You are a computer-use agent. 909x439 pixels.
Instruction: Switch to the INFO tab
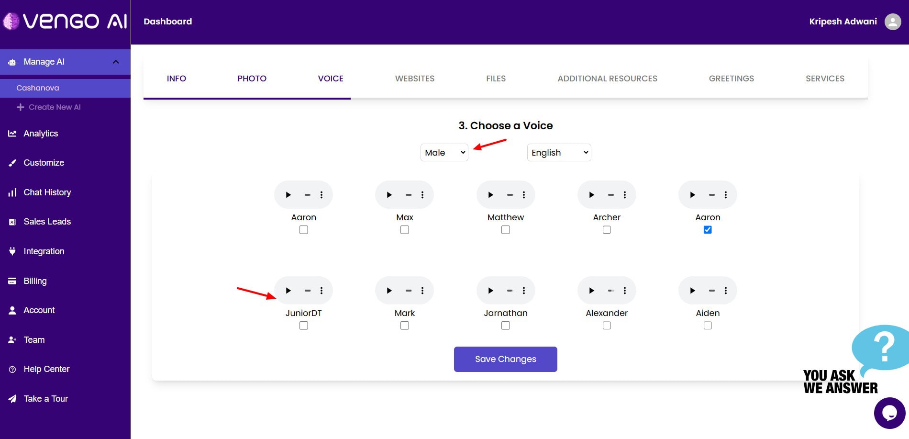click(177, 79)
